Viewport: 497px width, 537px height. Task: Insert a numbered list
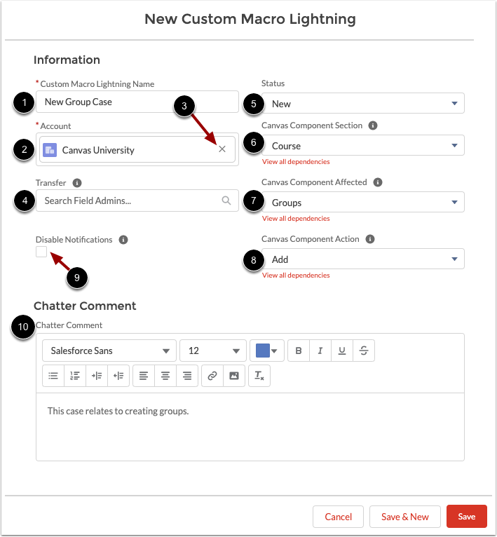(x=75, y=376)
